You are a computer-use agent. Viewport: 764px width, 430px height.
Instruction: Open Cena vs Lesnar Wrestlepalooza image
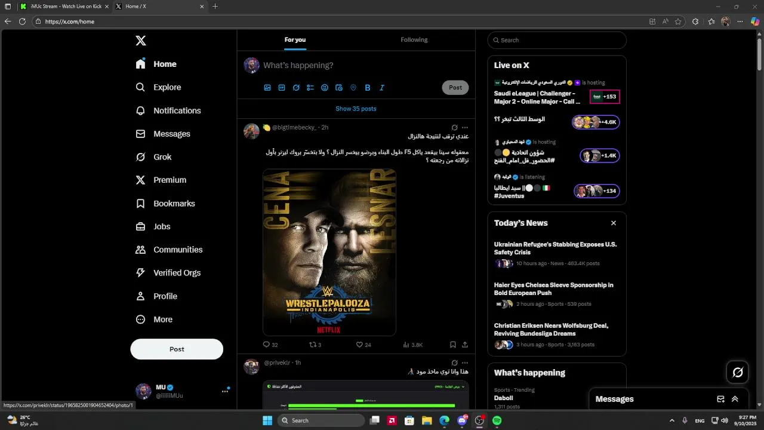click(329, 252)
